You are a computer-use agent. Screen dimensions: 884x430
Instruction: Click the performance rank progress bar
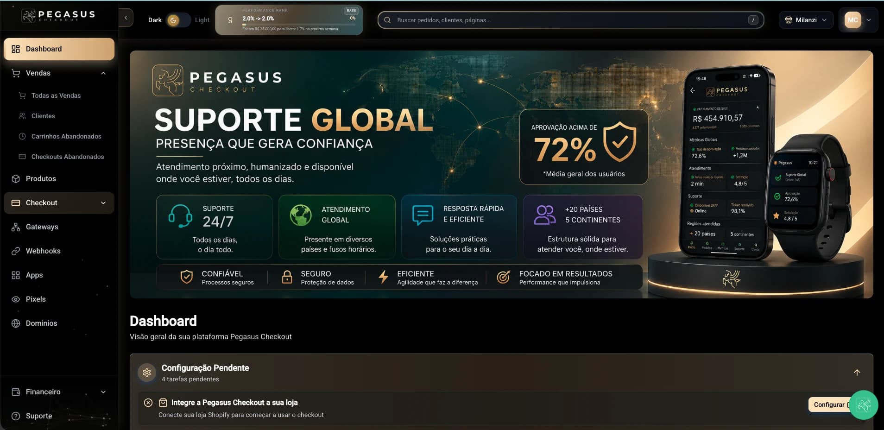299,25
